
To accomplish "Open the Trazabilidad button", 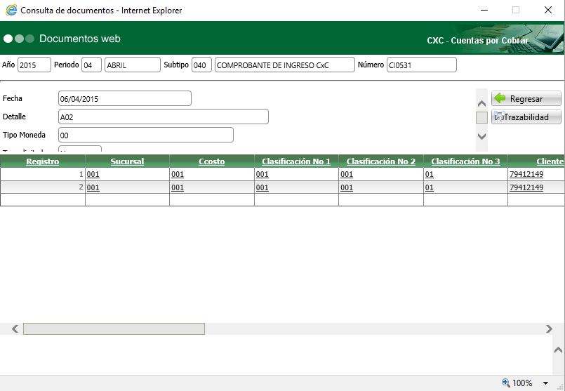I will pos(526,117).
